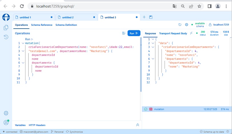232x134 pixels.
Task: Select the untitled 3 tab
Action: coord(119,17)
